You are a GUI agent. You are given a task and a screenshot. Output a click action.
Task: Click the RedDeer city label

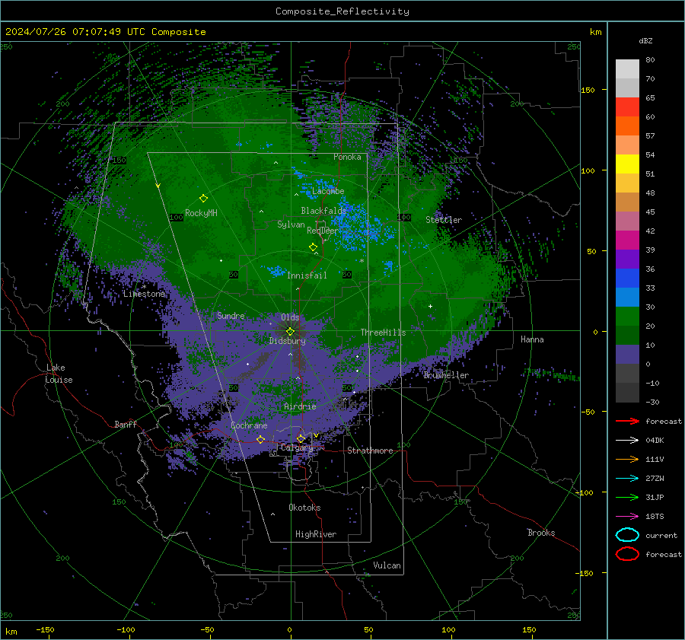pos(323,231)
